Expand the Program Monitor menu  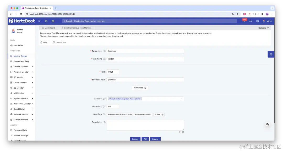click(x=22, y=72)
